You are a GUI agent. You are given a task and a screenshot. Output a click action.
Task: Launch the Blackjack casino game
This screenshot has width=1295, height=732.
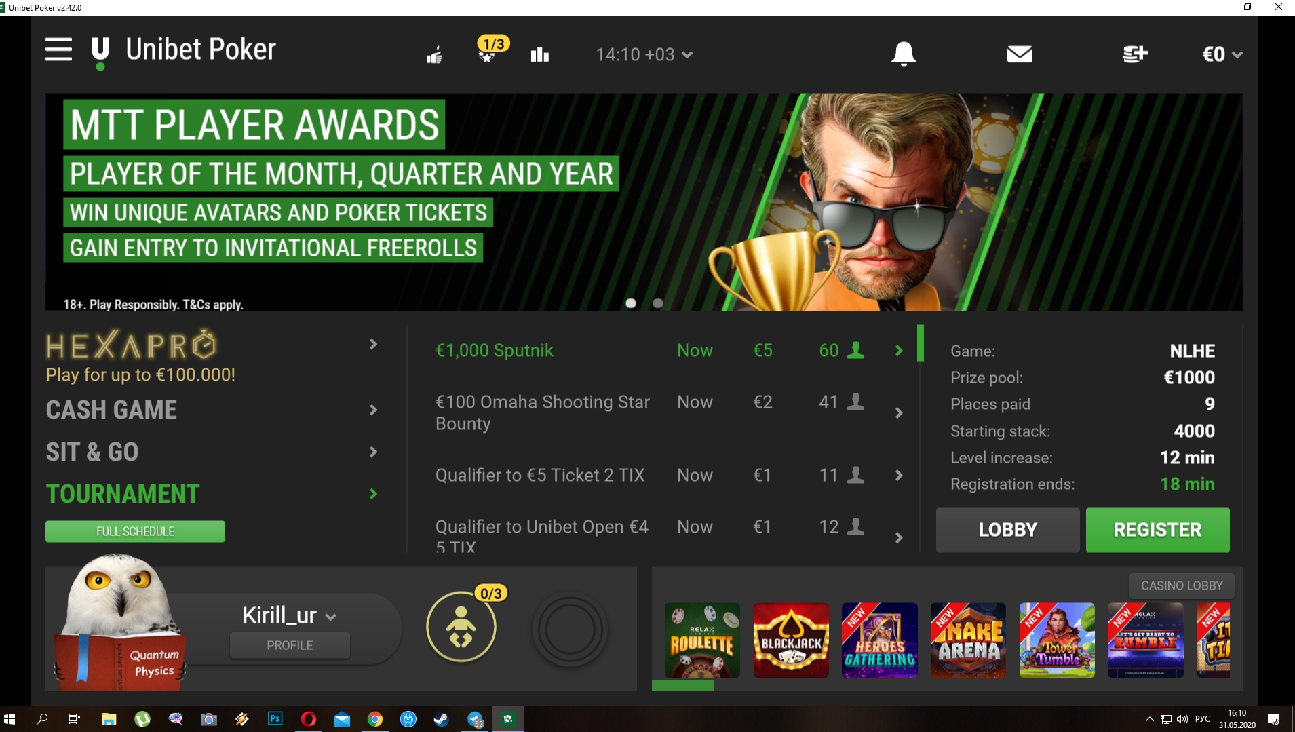click(x=791, y=640)
